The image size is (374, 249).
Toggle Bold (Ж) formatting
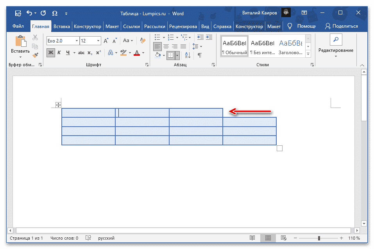(50, 53)
